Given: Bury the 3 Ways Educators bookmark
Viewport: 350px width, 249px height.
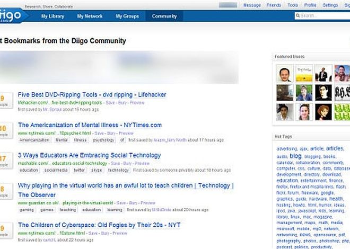Looking at the screenshot, I should 127,163.
